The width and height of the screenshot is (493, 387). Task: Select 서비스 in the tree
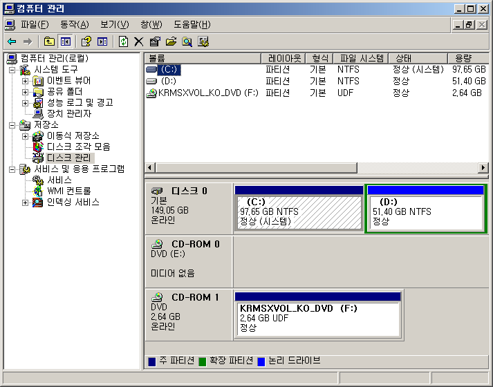point(59,180)
